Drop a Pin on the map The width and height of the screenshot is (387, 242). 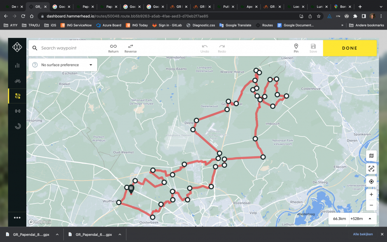pos(296,48)
